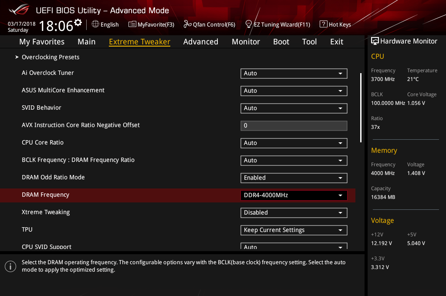This screenshot has height=296, width=446.
Task: Select the DRAM Odd Ratio Mode label
Action: [x=53, y=177]
